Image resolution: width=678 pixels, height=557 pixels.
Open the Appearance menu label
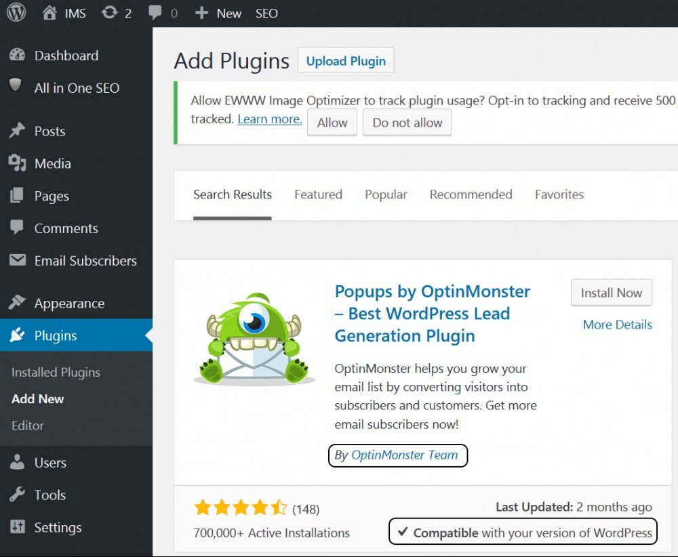coord(69,304)
